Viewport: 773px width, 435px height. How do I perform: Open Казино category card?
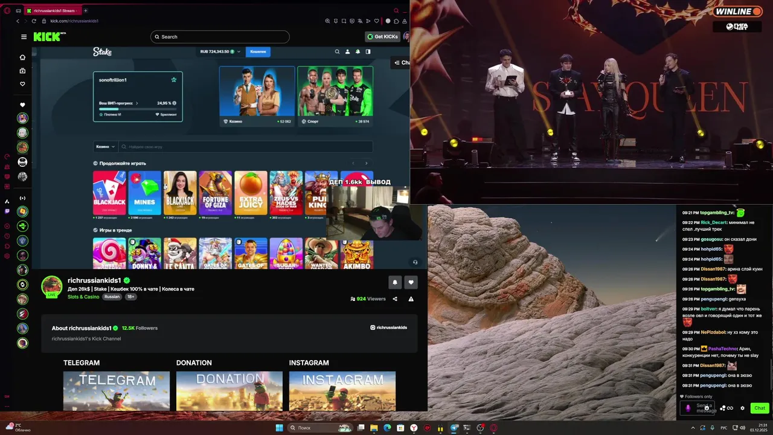[x=257, y=96]
